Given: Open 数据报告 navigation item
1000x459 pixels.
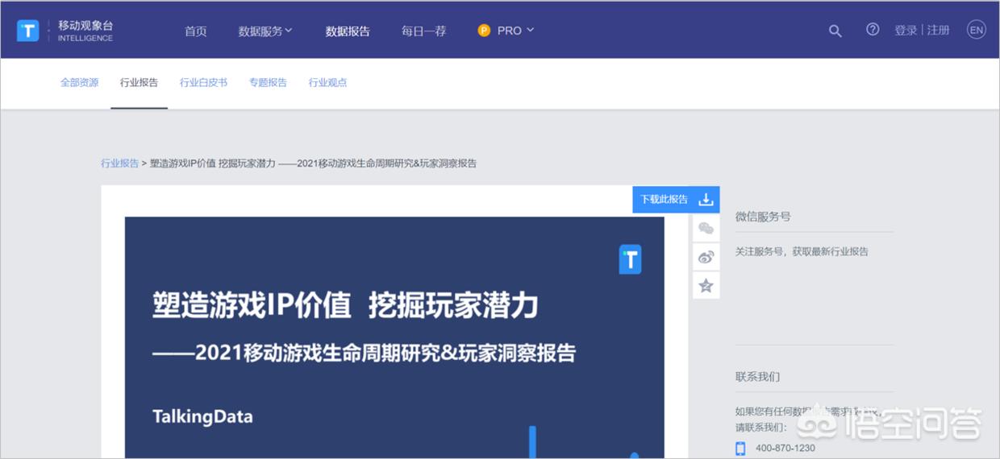Looking at the screenshot, I should coord(348,31).
